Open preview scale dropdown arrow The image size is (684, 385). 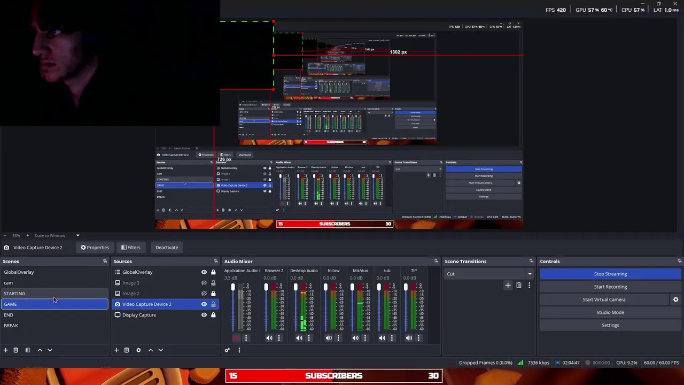[x=77, y=235]
